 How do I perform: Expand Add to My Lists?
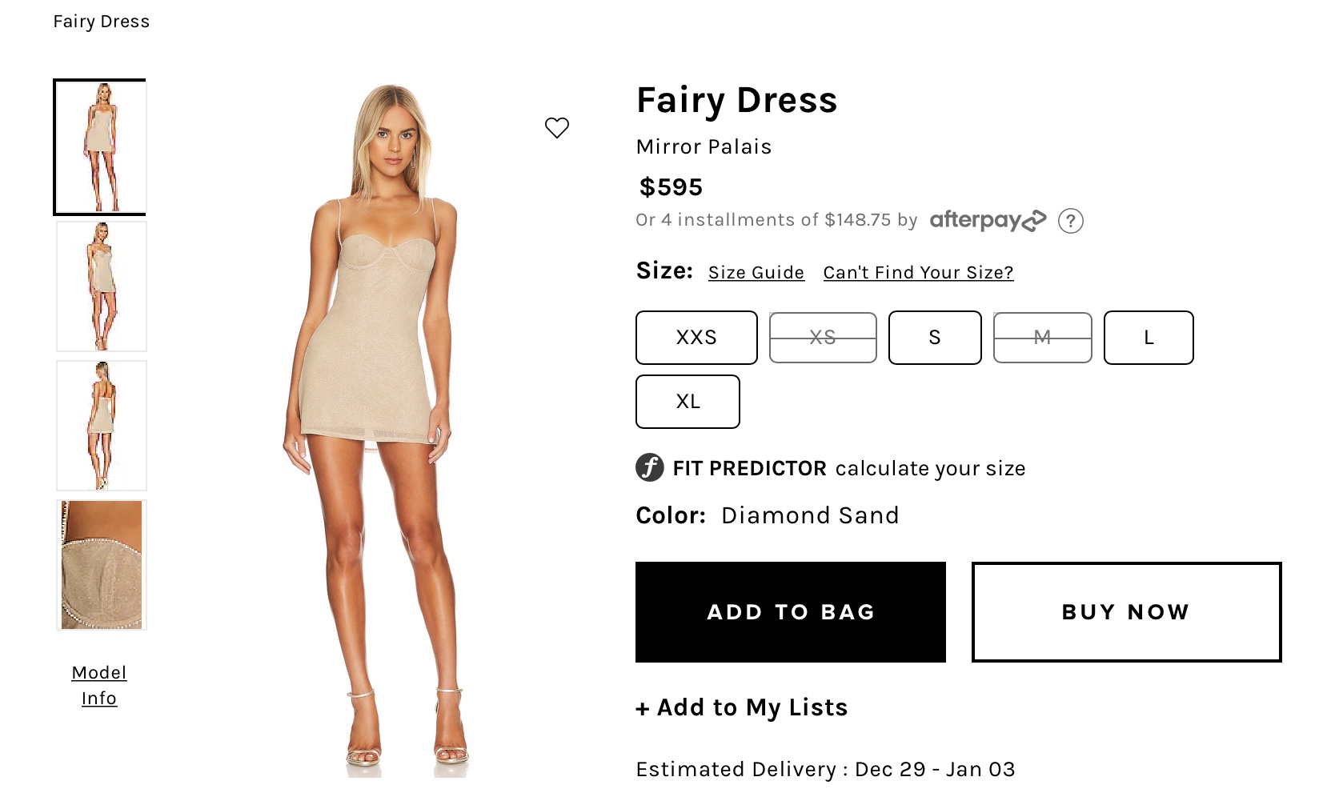click(x=742, y=708)
